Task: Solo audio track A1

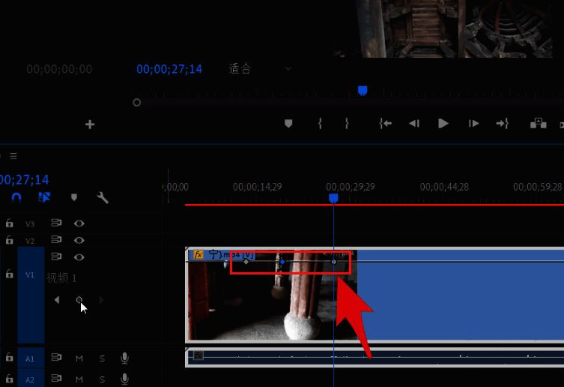Action: [x=102, y=358]
